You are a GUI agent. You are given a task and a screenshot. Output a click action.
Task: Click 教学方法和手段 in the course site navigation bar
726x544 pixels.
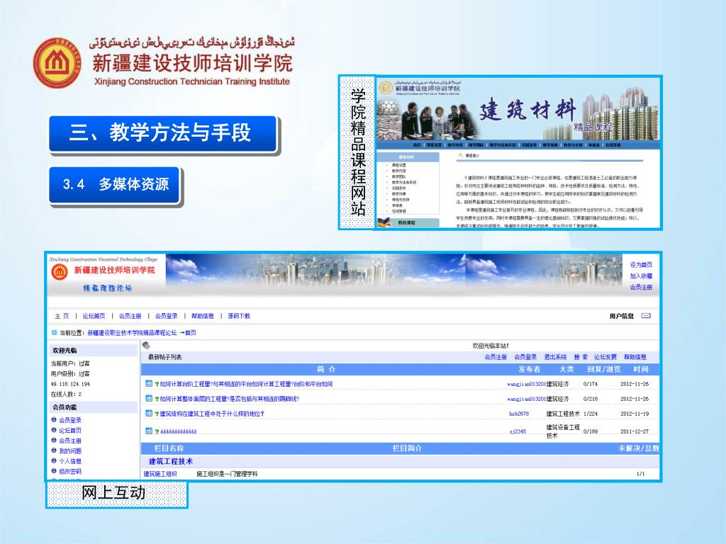point(503,144)
